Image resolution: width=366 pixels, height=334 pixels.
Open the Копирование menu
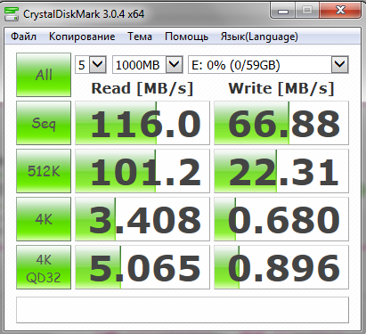tap(82, 37)
